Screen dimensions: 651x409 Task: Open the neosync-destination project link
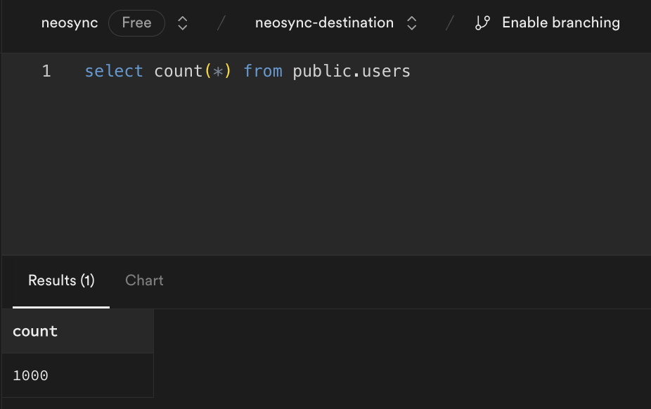pos(324,22)
